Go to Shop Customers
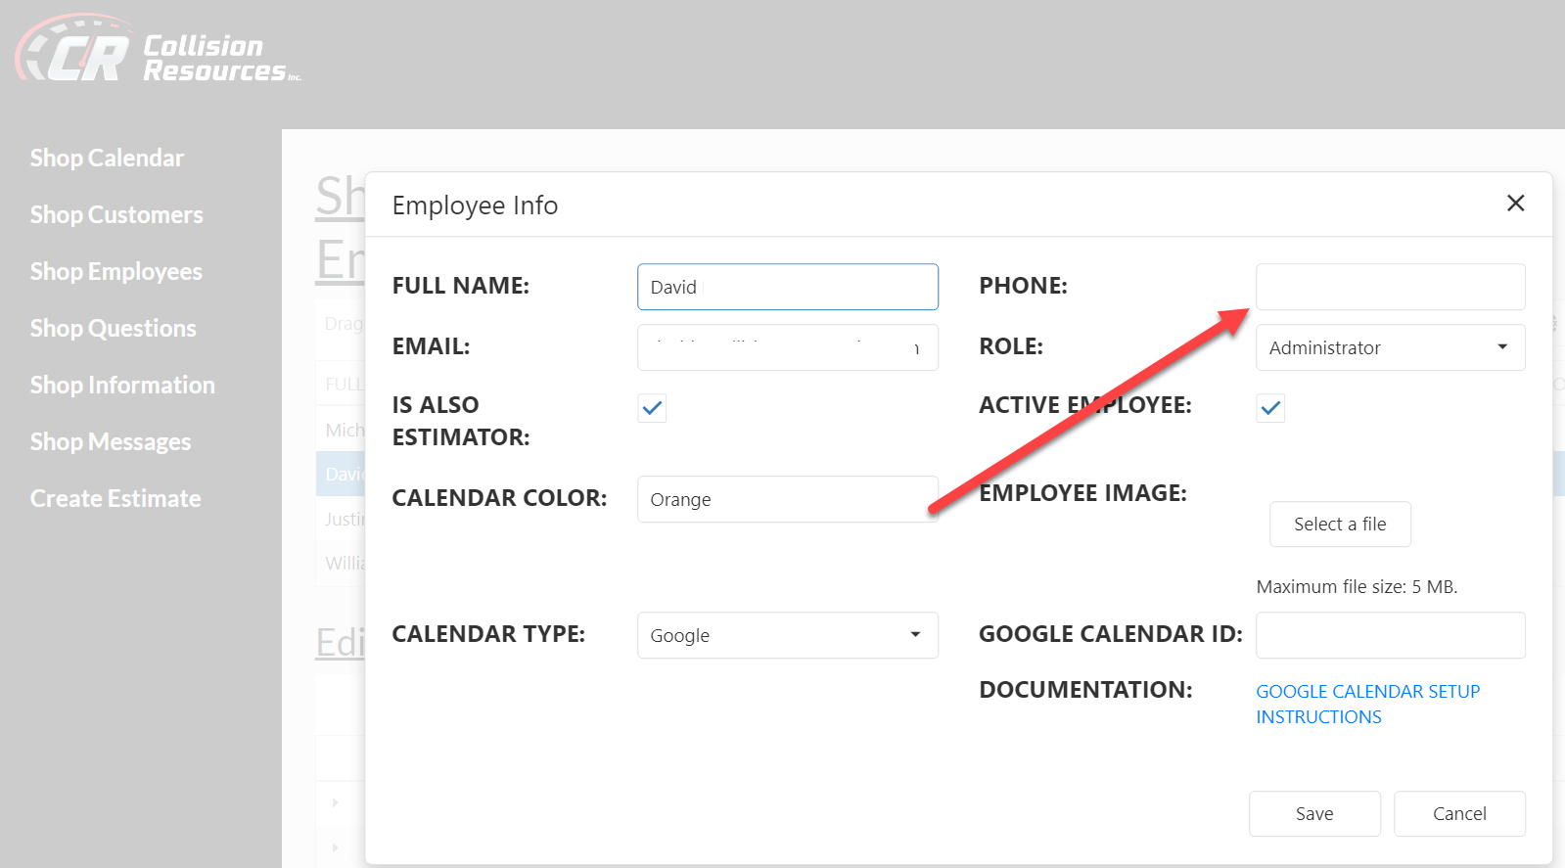 116,215
